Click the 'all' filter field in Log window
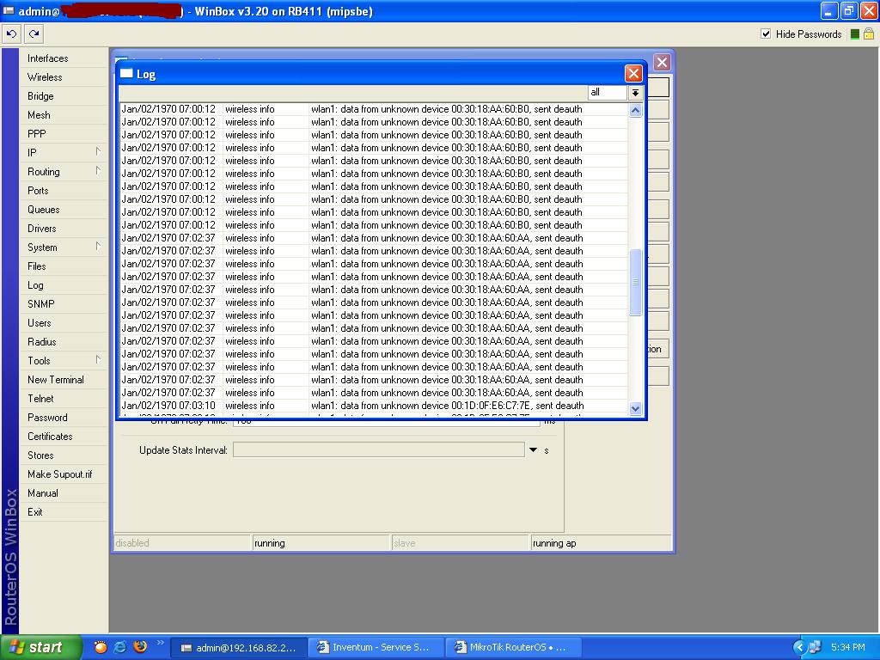Image resolution: width=880 pixels, height=660 pixels. (608, 93)
